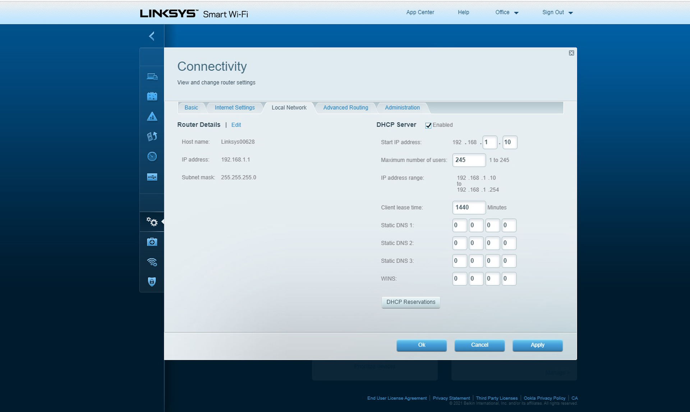Viewport: 690px width, 412px height.
Task: Disable the DHCP Server Enabled checkbox
Action: 428,125
